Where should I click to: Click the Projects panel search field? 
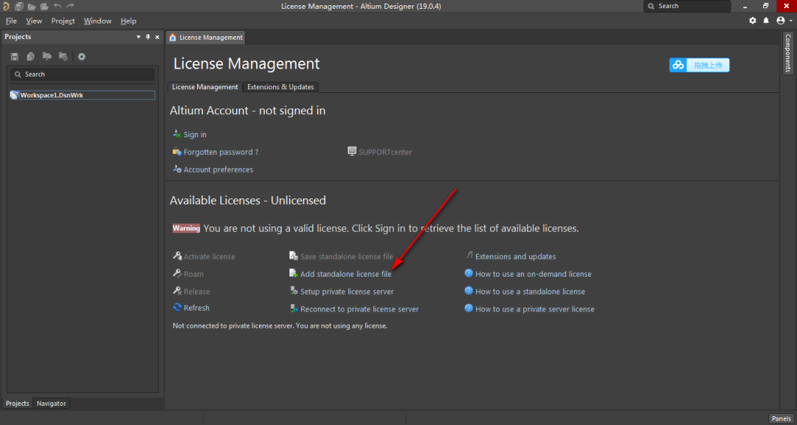pyautogui.click(x=83, y=75)
